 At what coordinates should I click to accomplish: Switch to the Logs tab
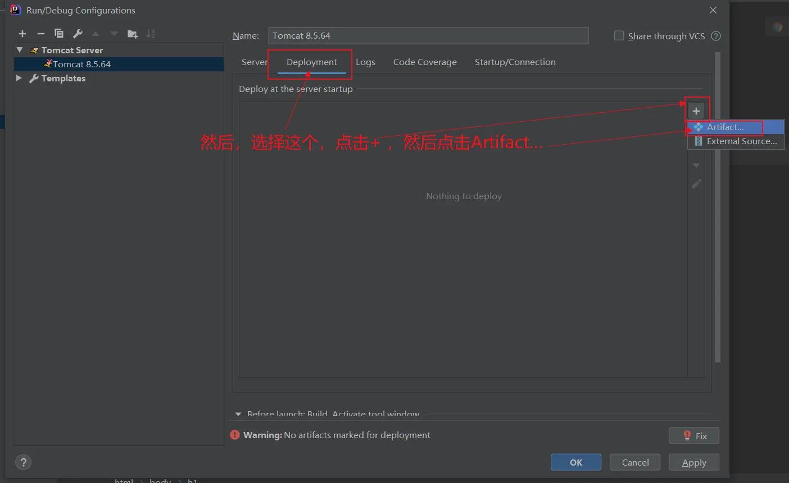[x=365, y=62]
